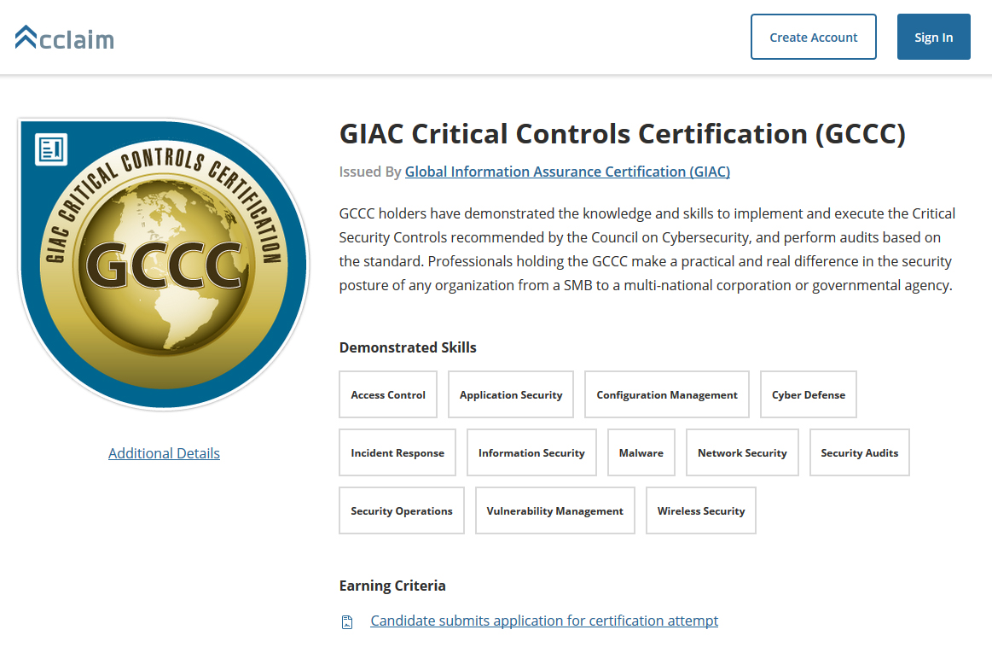The width and height of the screenshot is (992, 653).
Task: Click the 'Issued By' label
Action: (x=370, y=172)
